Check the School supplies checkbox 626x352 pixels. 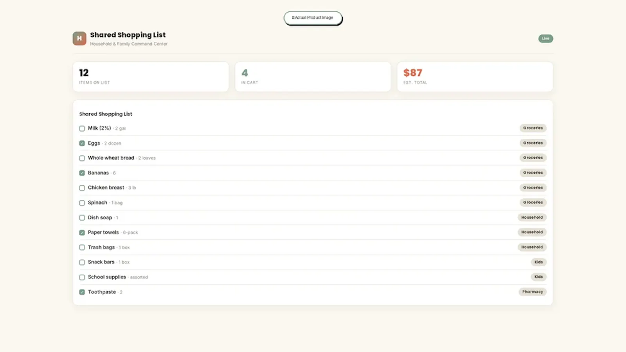point(82,277)
